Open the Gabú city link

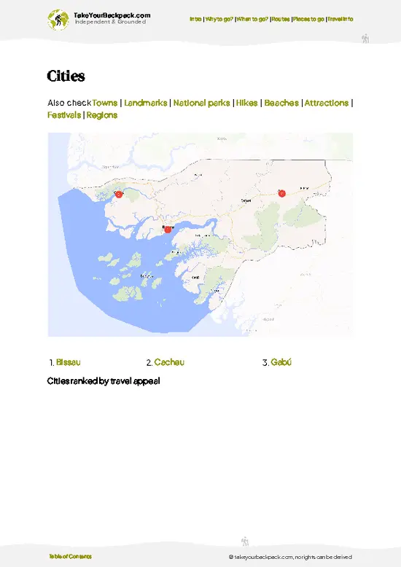point(281,362)
